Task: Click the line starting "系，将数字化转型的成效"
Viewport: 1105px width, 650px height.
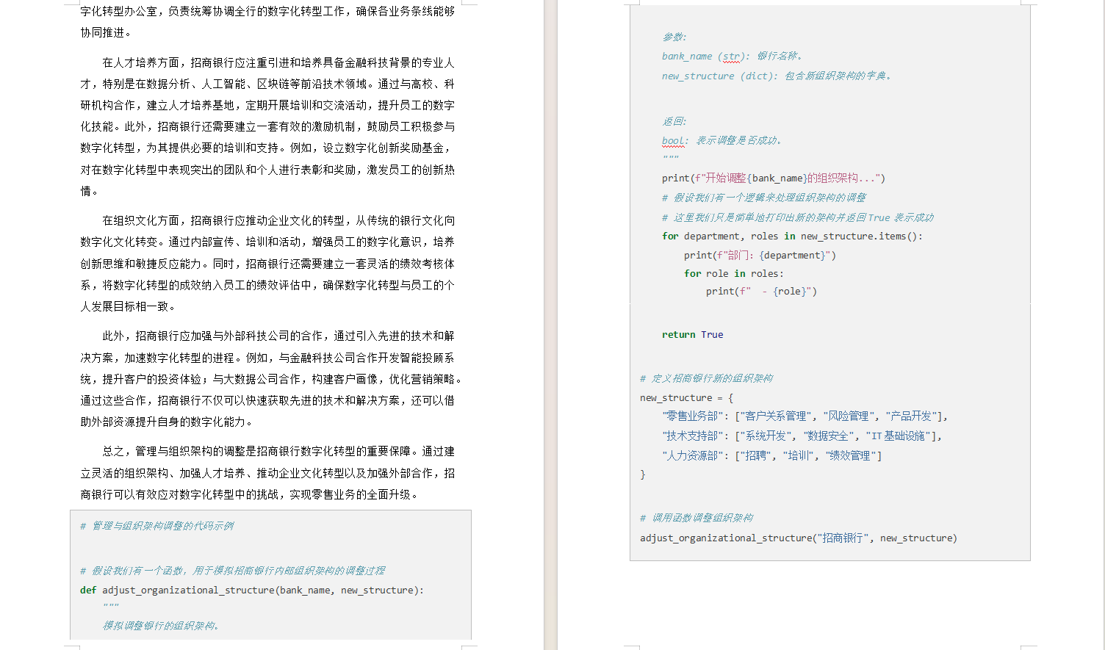Action: (267, 285)
